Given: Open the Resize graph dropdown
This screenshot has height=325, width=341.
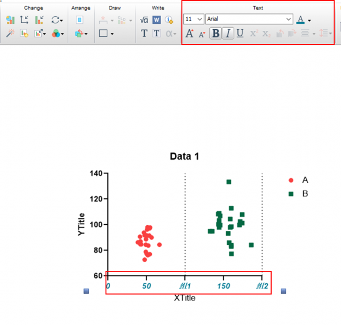Looking at the screenshot, I should (40, 34).
